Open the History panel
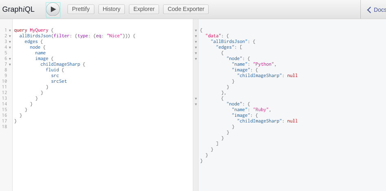This screenshot has height=191, width=386. tap(111, 9)
